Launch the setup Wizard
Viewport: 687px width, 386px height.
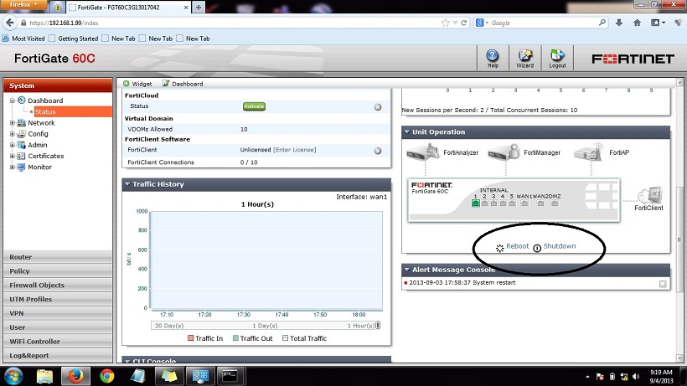(525, 59)
